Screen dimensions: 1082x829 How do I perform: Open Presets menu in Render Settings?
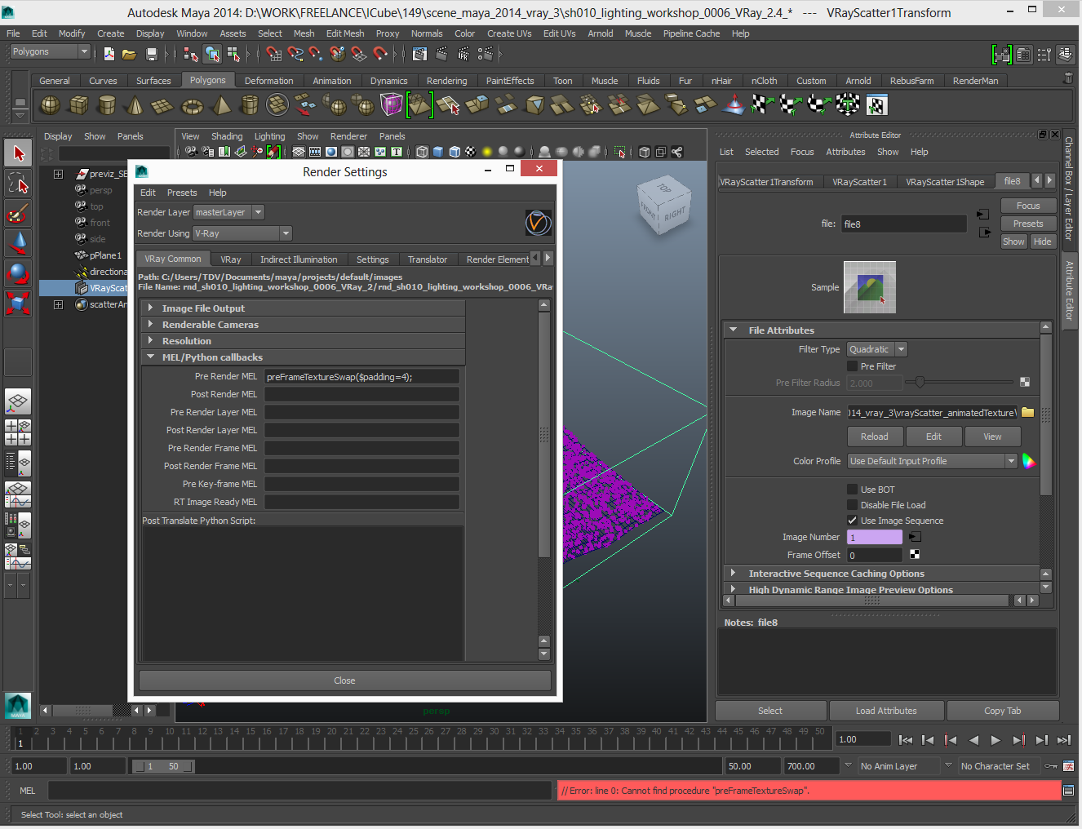tap(182, 193)
